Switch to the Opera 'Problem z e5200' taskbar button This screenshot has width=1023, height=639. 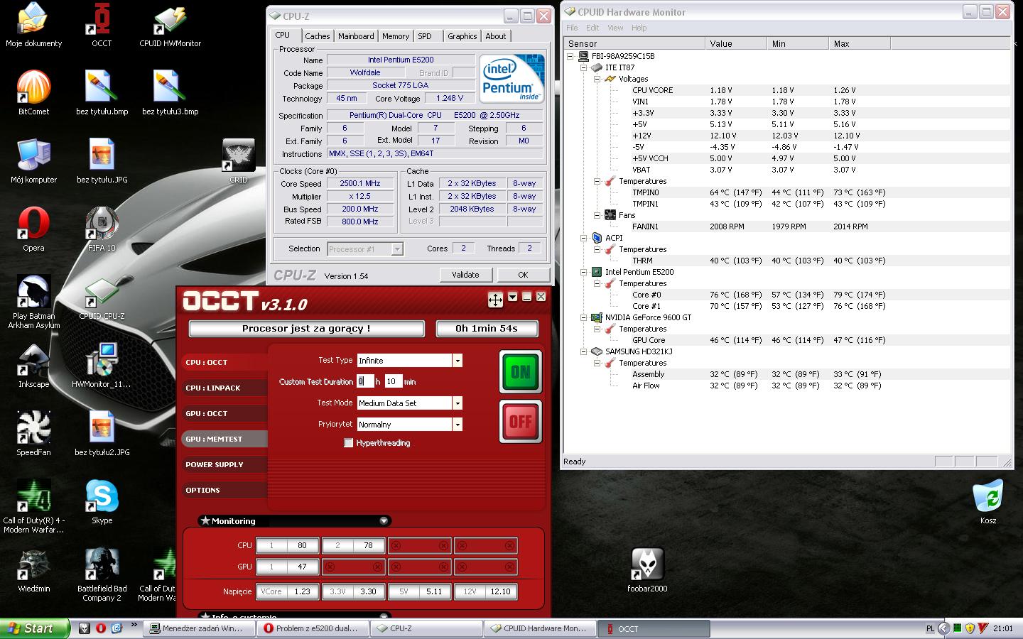pyautogui.click(x=313, y=628)
